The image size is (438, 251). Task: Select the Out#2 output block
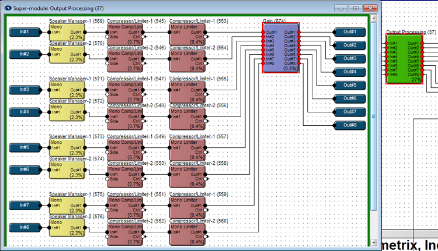pyautogui.click(x=350, y=45)
